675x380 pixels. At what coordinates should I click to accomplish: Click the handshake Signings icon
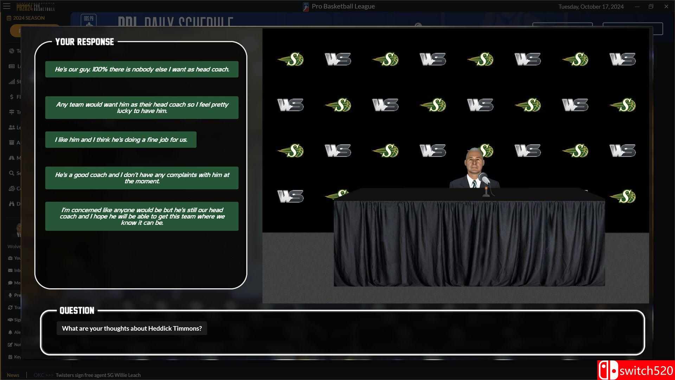10,320
